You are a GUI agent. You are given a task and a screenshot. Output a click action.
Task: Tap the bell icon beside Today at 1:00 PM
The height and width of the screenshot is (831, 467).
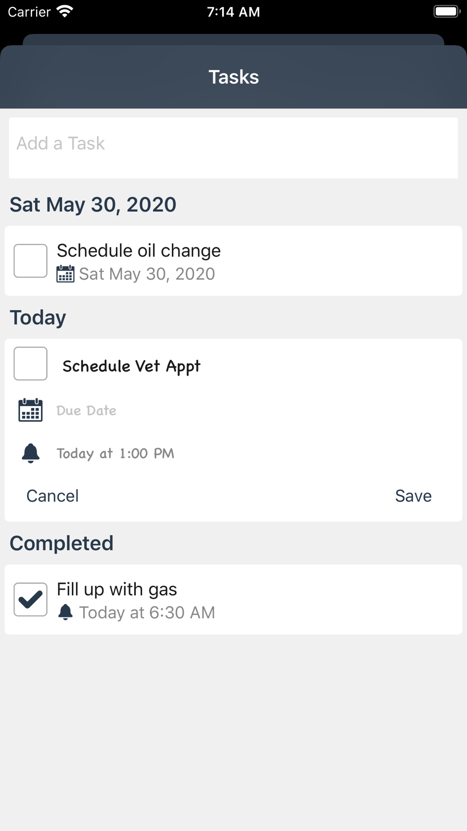pos(31,453)
